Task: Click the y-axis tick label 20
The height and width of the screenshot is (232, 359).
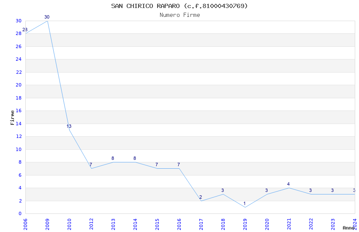Action: pyautogui.click(x=19, y=85)
